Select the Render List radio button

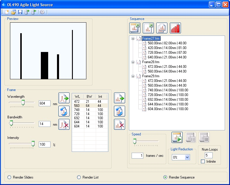pos(79,177)
